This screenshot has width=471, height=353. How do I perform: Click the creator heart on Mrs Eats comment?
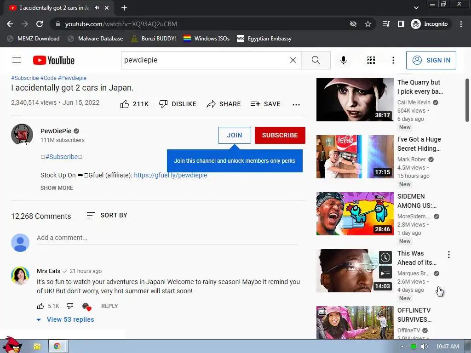[x=86, y=307]
